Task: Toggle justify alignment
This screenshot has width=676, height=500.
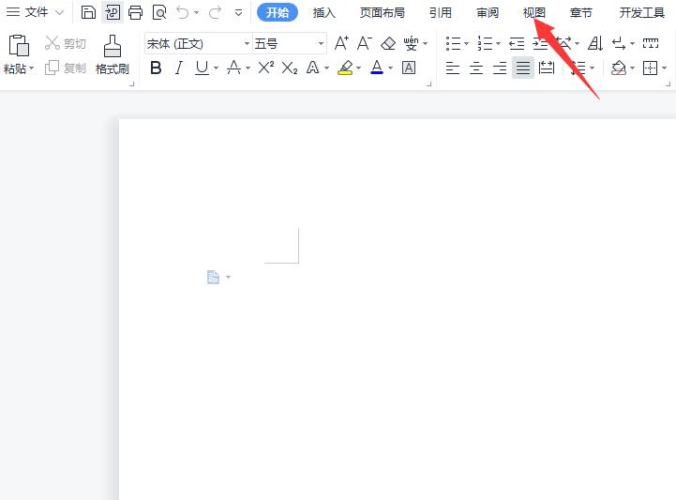Action: [x=523, y=68]
